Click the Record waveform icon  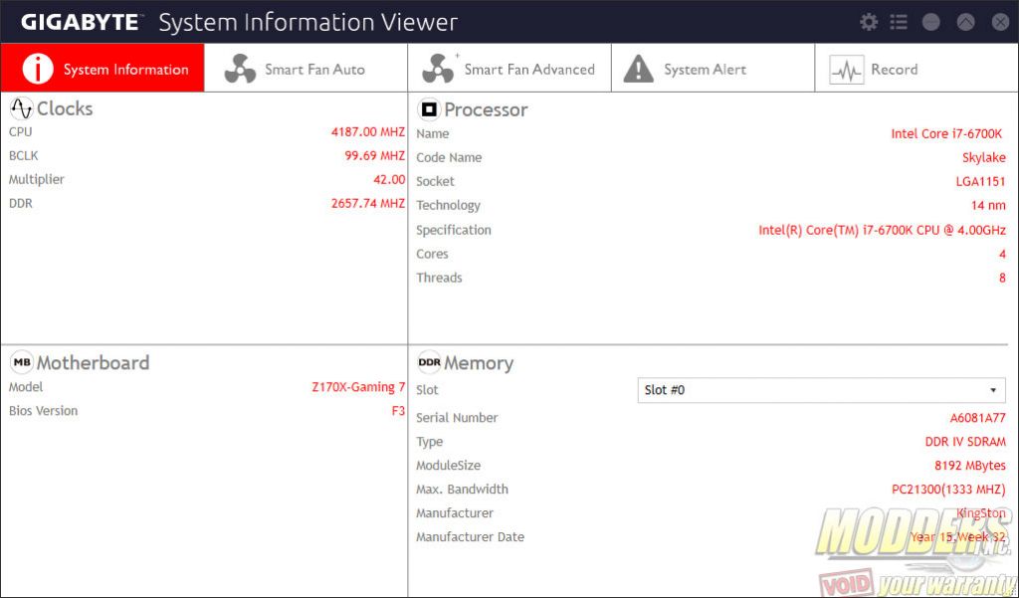[x=846, y=71]
